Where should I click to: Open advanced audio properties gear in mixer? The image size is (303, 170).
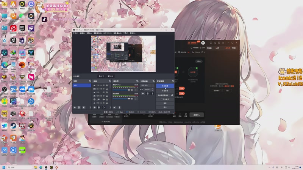pos(114,107)
